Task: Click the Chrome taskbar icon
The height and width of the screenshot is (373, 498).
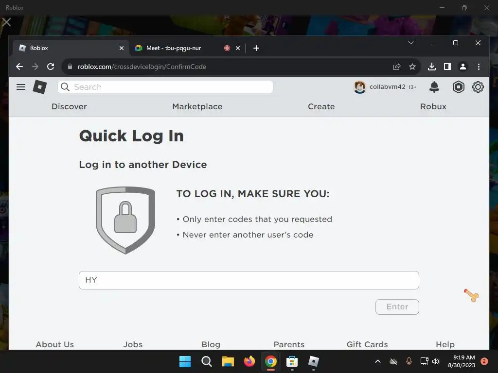Action: click(x=270, y=361)
